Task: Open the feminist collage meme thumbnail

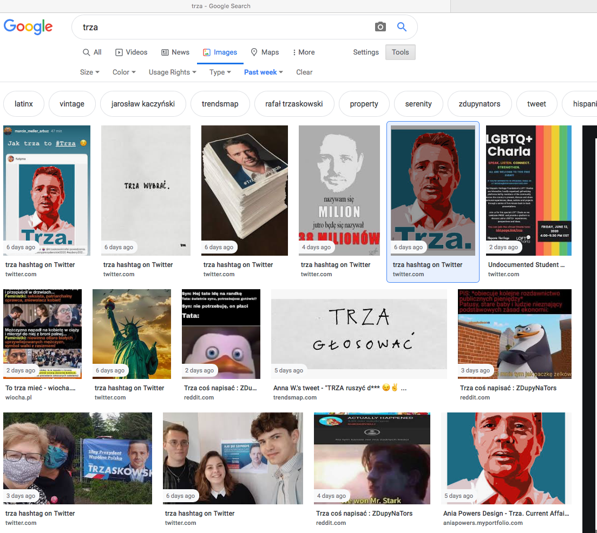Action: click(42, 334)
